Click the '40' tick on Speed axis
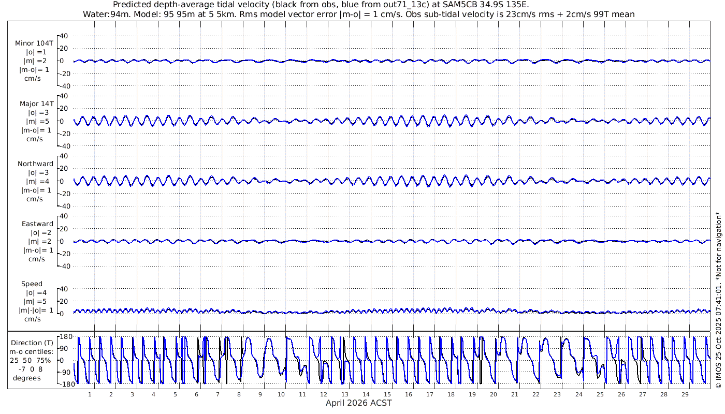 tap(65, 289)
